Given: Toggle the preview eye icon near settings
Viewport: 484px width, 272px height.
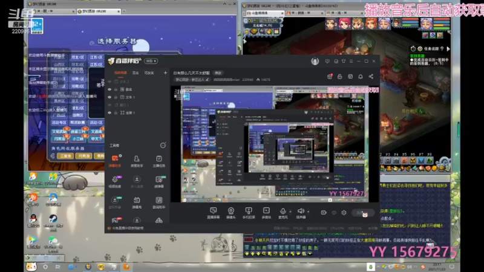Looking at the screenshot, I should coord(334,213).
